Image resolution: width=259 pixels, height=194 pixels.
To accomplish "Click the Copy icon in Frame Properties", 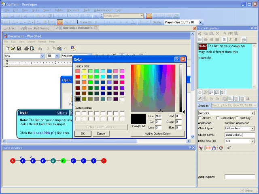I will click(x=206, y=33).
